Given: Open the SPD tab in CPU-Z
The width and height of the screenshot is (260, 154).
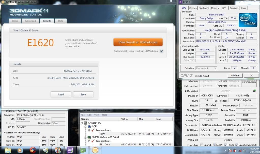Looking at the screenshot, I should (224, 8).
